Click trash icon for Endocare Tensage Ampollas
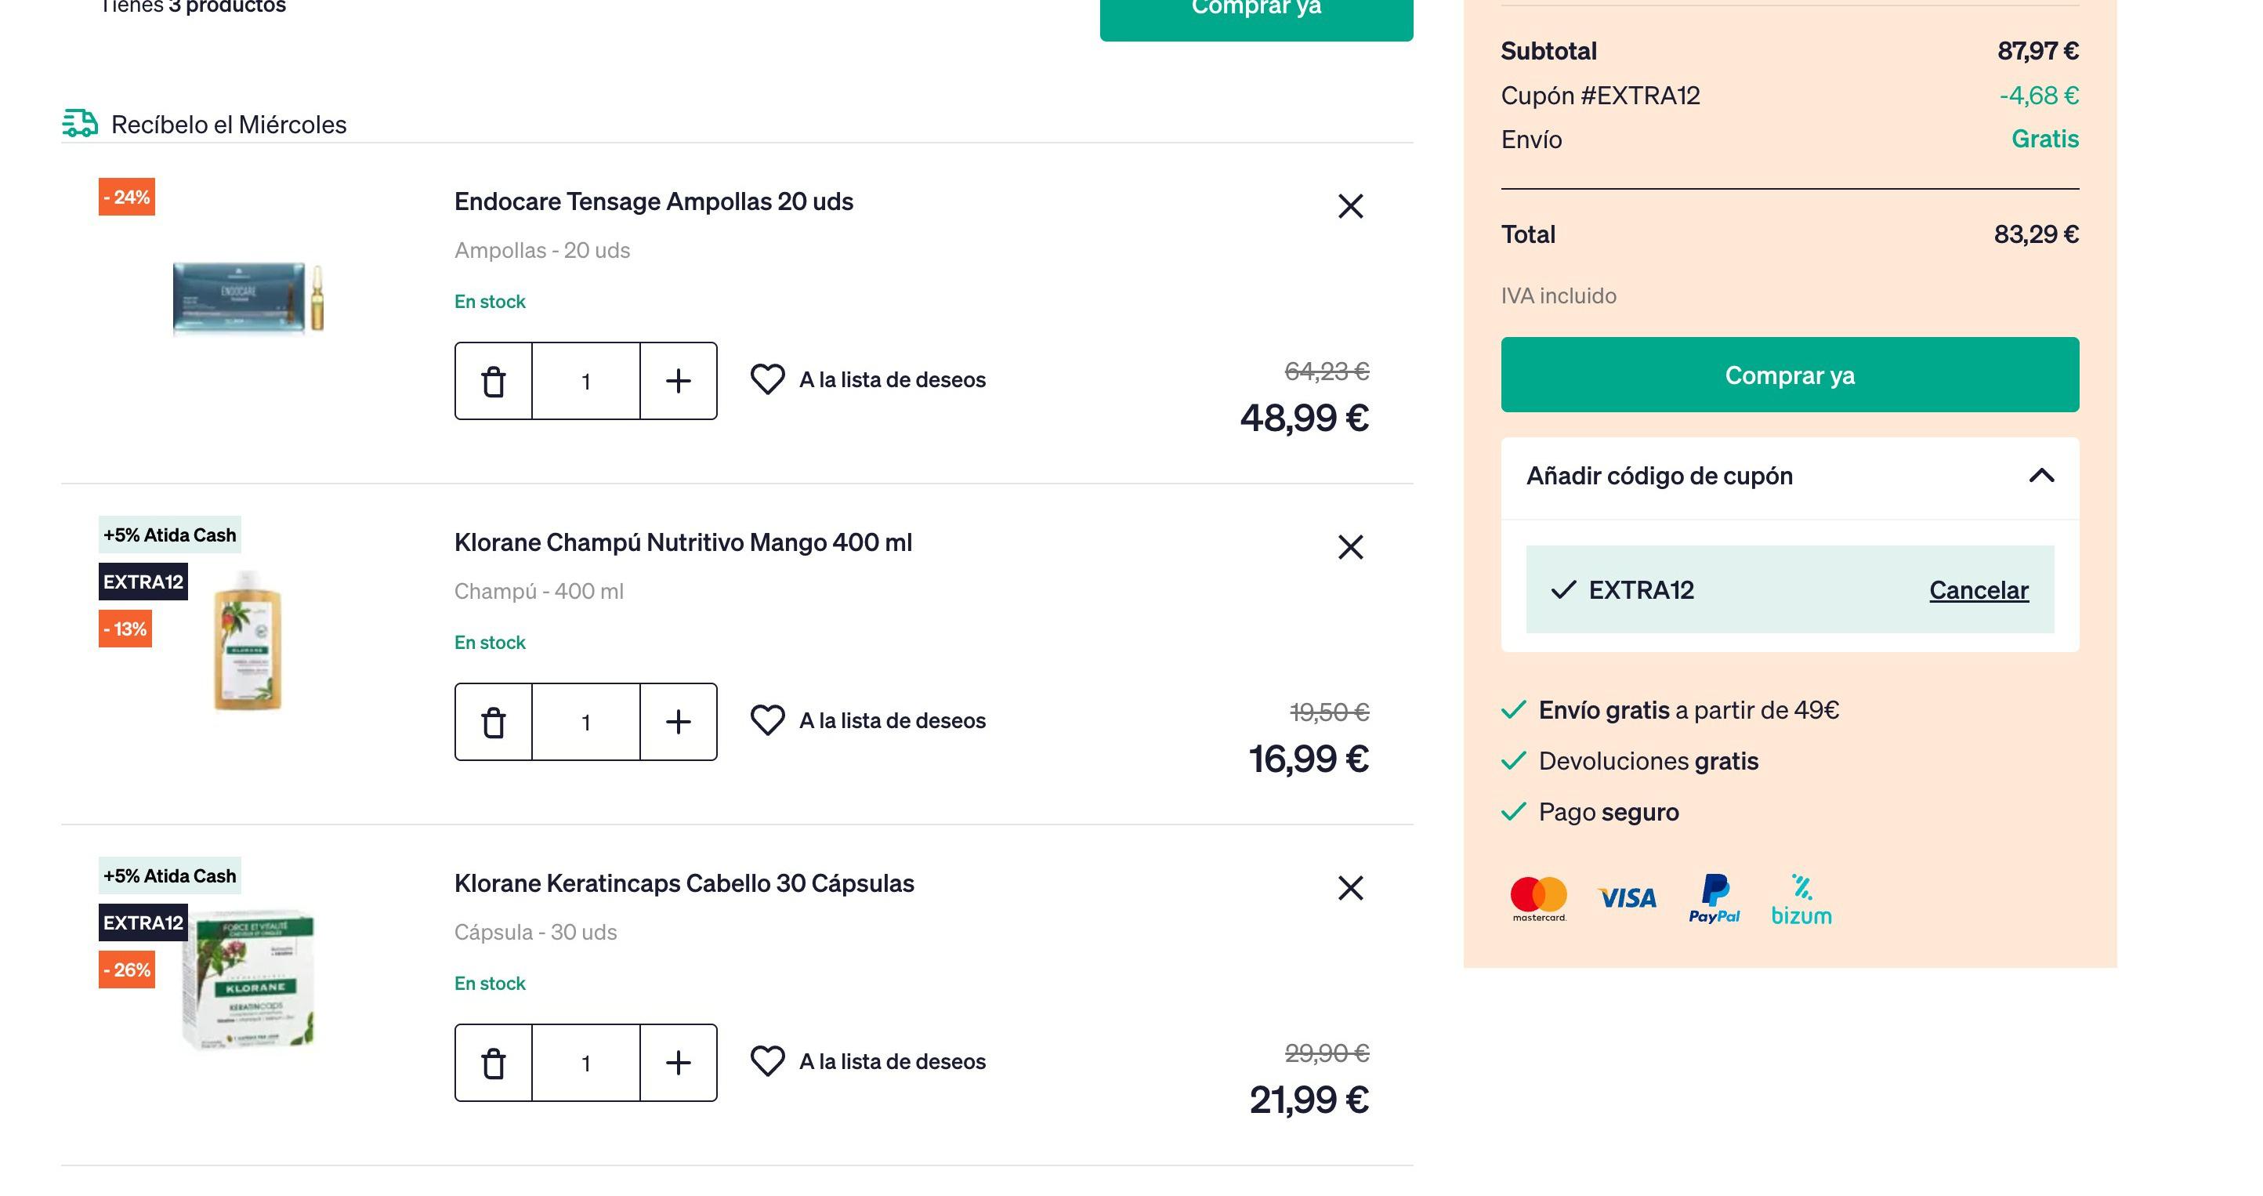 click(x=494, y=382)
